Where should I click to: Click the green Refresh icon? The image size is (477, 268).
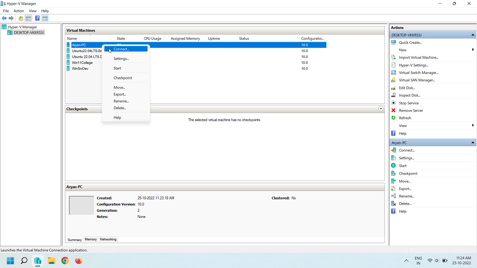[394, 118]
